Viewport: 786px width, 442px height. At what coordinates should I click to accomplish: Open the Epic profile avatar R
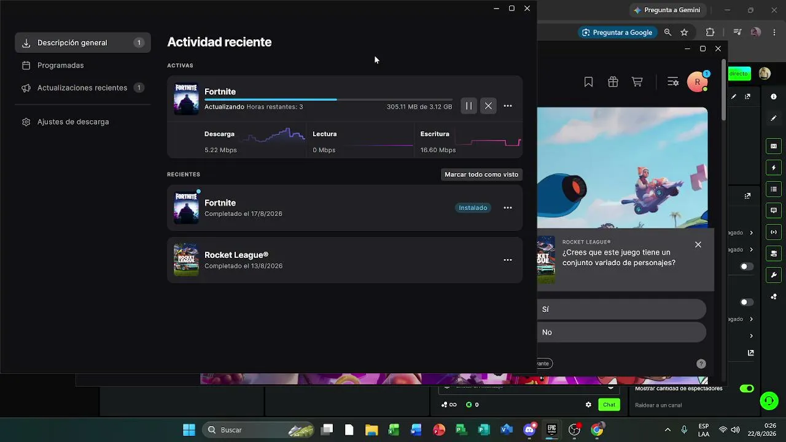coord(697,82)
